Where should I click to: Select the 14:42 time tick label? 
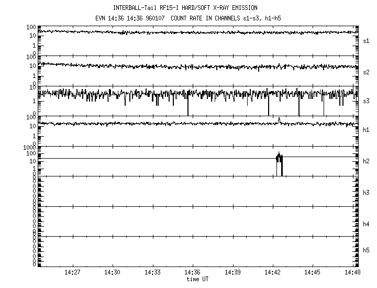(x=272, y=273)
